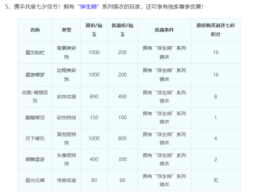Screen dimensions: 259x193
Task: Click 原价购买返还七彩积分 header cell
Action: pyautogui.click(x=215, y=30)
